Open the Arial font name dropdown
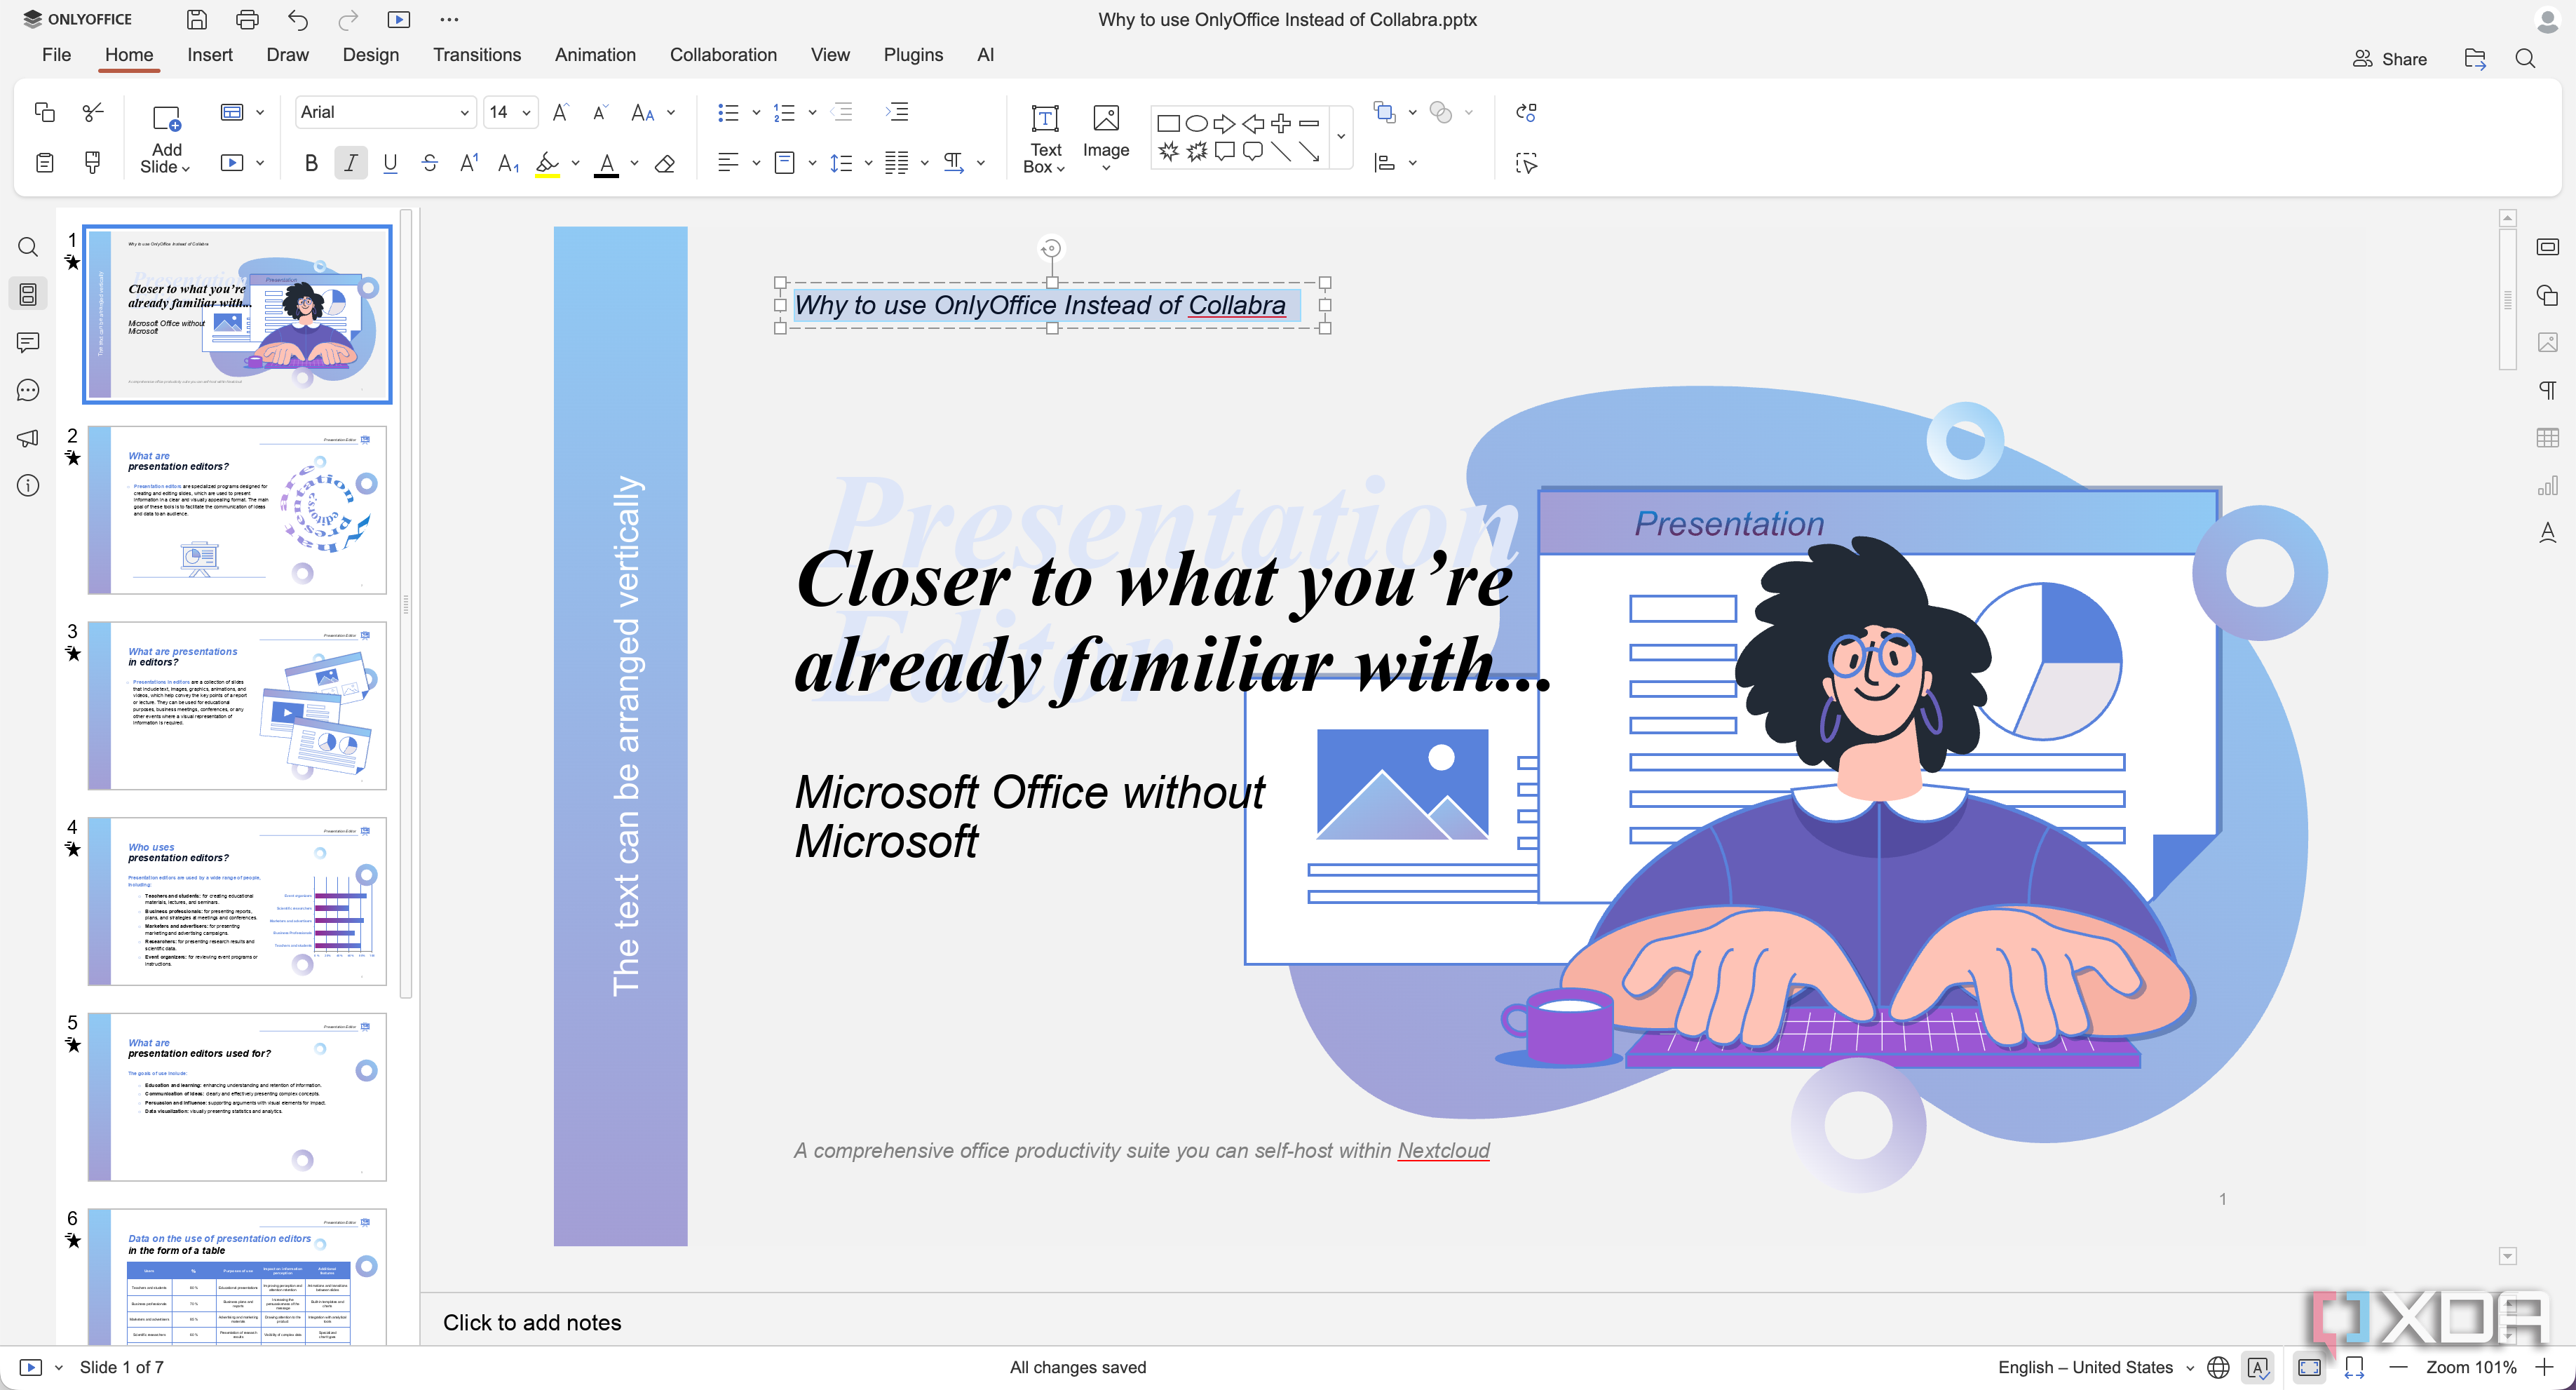 pos(464,113)
